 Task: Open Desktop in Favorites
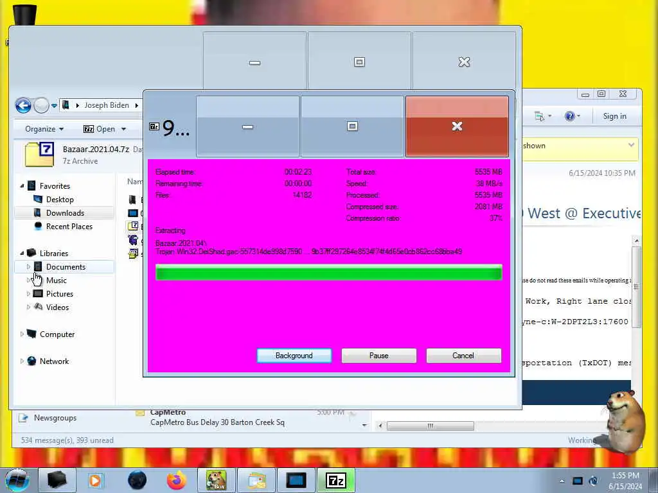60,200
